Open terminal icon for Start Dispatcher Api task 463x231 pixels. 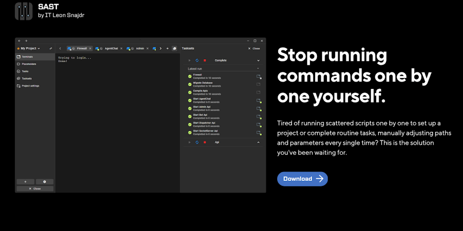click(x=258, y=125)
